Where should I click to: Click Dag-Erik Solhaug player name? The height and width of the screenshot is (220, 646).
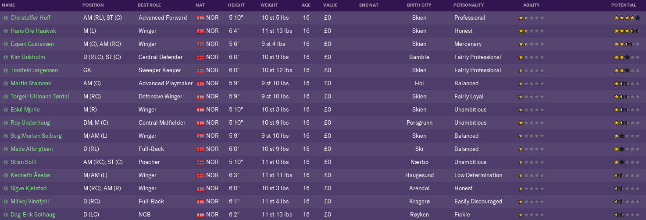pyautogui.click(x=33, y=215)
